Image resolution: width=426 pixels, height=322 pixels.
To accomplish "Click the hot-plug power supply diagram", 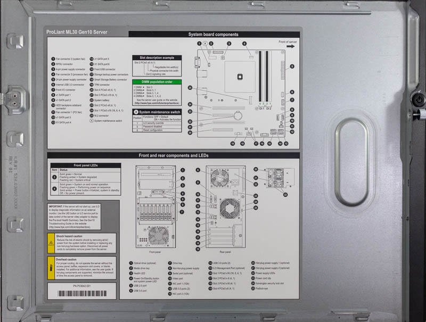I will (x=280, y=178).
